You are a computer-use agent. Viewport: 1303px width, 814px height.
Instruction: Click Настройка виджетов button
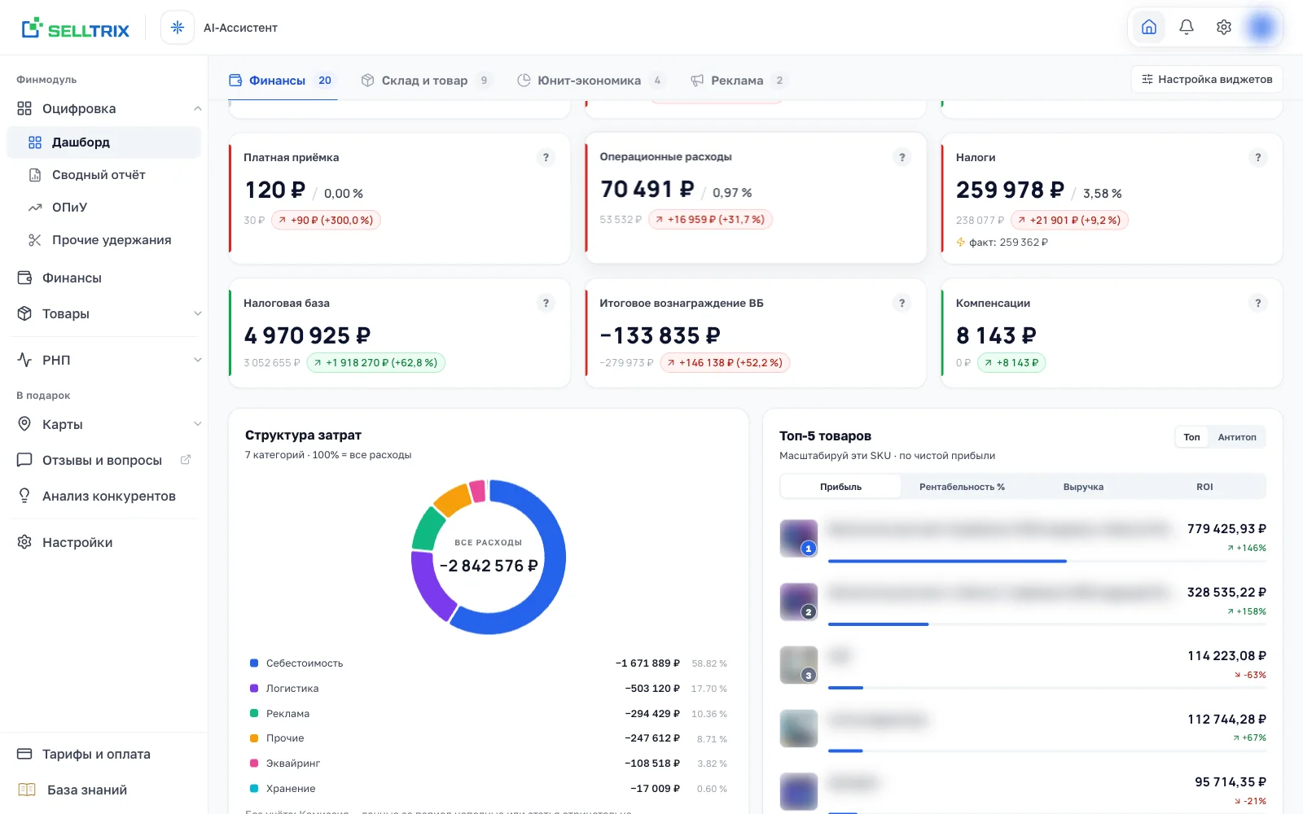(x=1207, y=79)
